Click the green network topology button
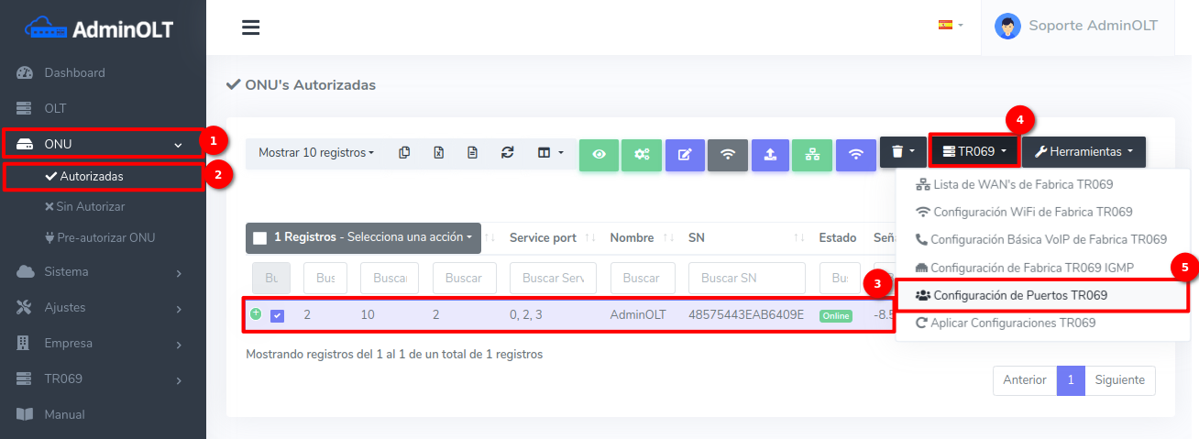The height and width of the screenshot is (439, 1199). [812, 154]
